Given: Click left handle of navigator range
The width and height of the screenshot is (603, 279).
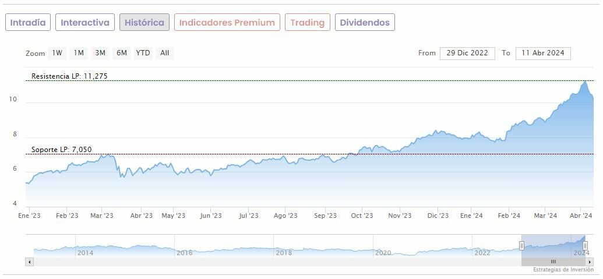Looking at the screenshot, I should tap(523, 246).
